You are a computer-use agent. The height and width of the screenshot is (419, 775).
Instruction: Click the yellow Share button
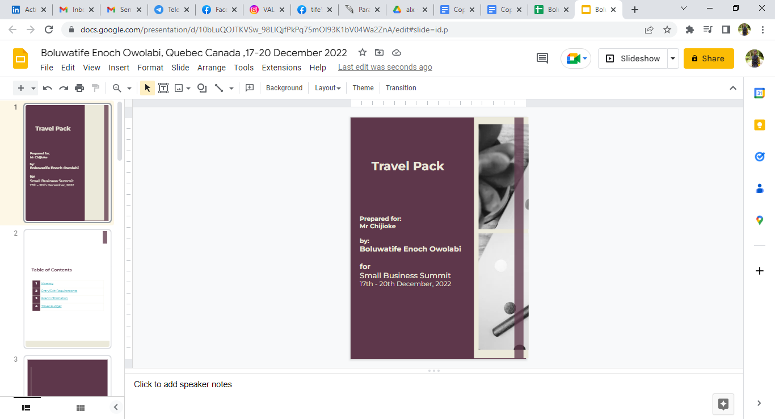point(709,58)
